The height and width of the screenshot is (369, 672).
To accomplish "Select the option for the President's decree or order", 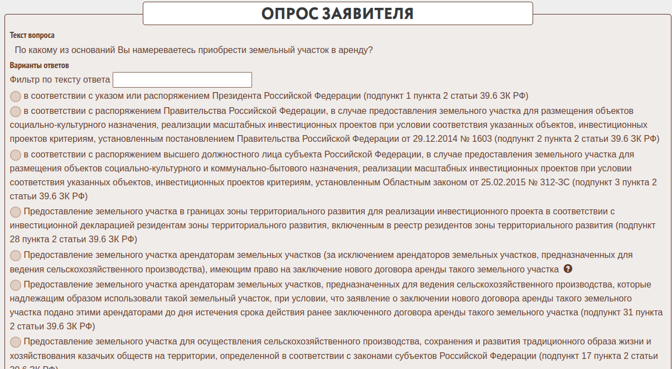I will click(x=16, y=95).
